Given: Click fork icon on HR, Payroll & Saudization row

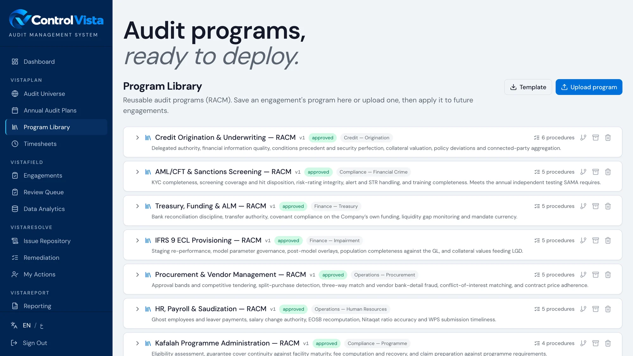Looking at the screenshot, I should 583,309.
